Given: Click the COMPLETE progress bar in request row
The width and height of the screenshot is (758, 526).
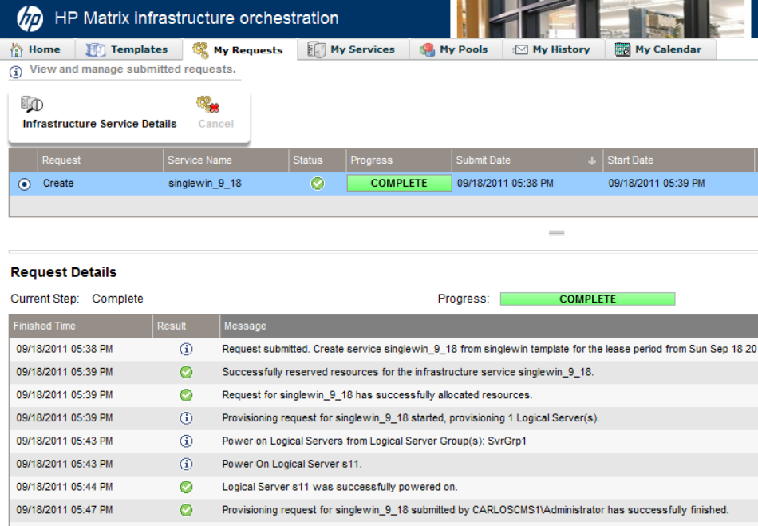Looking at the screenshot, I should coord(399,184).
